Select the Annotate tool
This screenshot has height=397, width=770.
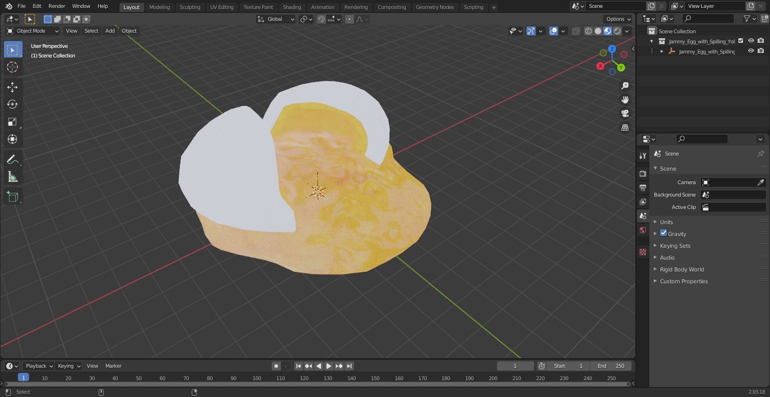point(12,160)
